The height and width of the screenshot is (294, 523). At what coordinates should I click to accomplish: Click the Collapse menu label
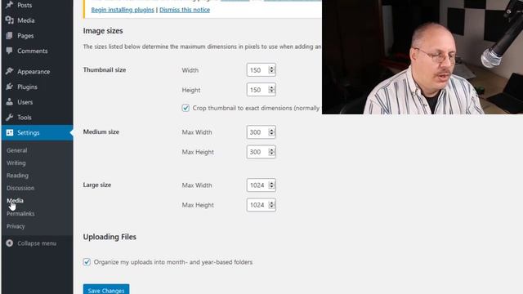[x=37, y=243]
